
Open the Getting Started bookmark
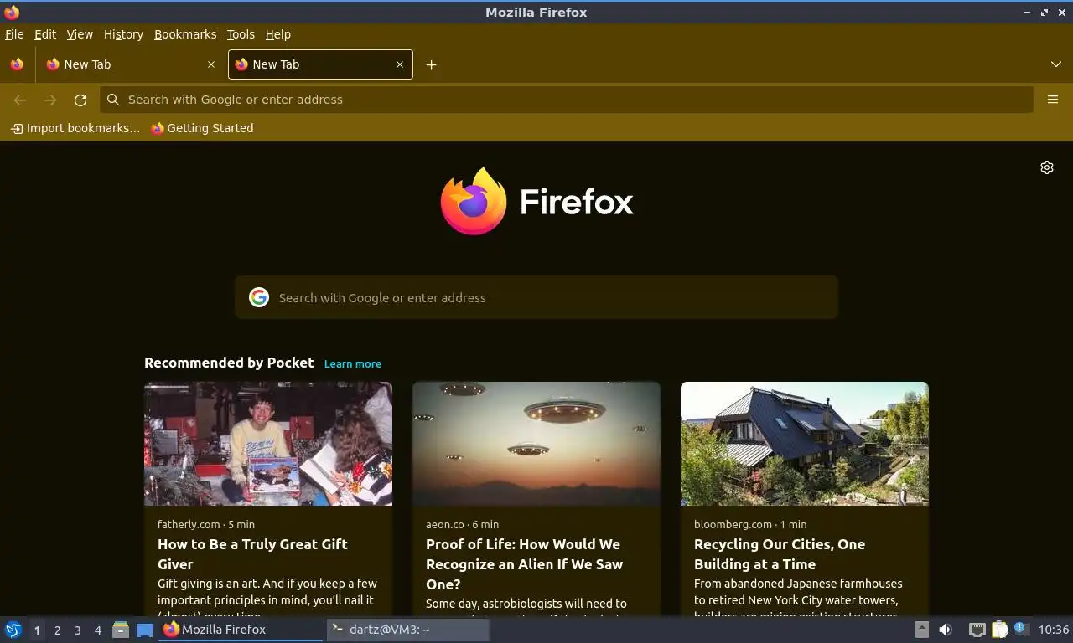(202, 128)
